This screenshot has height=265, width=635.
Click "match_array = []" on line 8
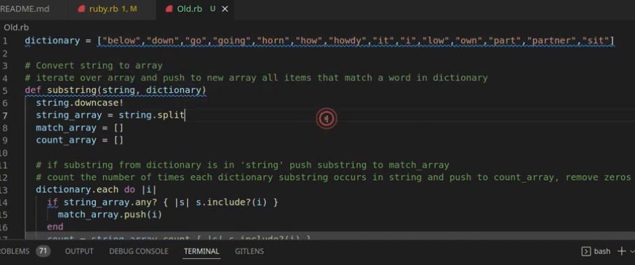[x=79, y=128]
